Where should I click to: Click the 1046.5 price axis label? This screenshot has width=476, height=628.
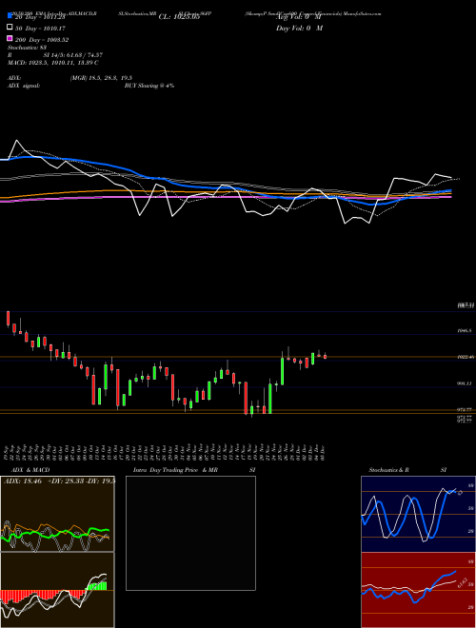[465, 331]
